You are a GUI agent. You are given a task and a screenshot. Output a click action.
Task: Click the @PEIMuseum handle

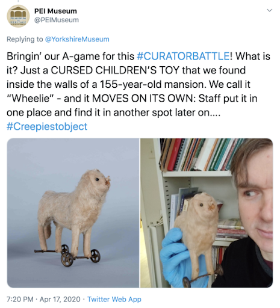point(57,20)
